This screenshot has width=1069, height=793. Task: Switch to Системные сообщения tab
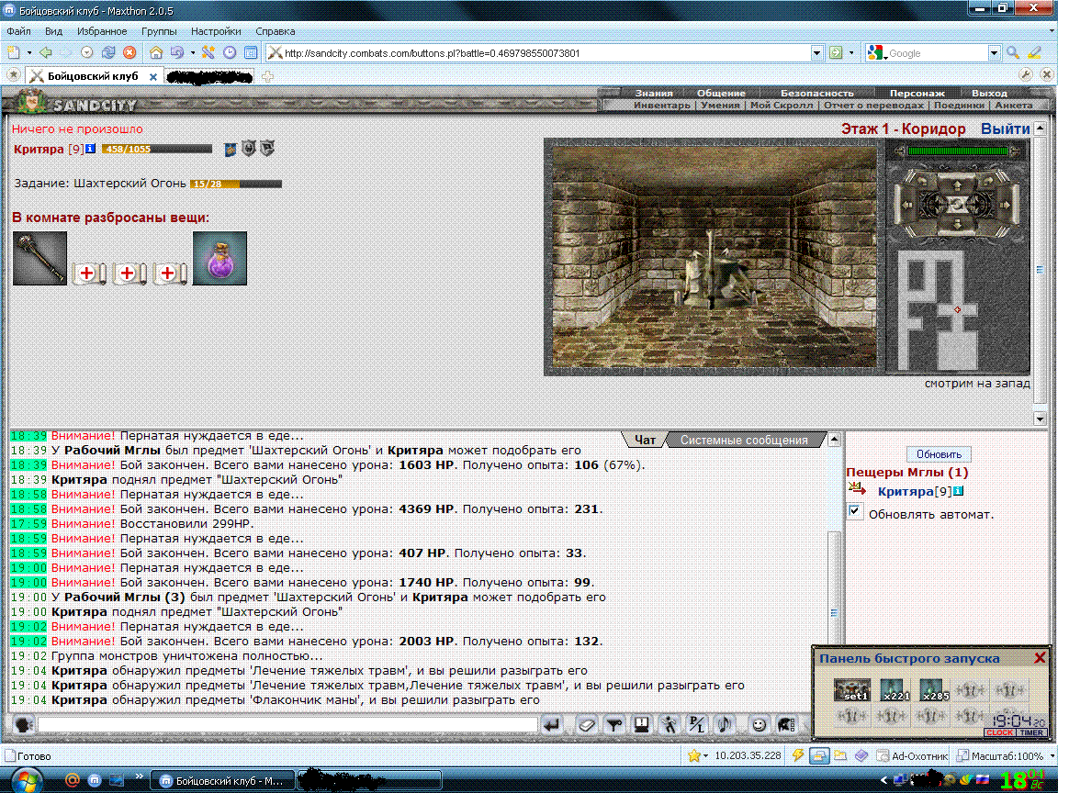click(744, 441)
